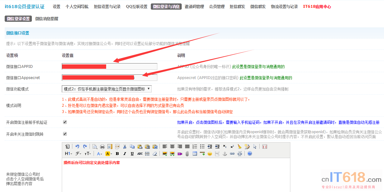Viewport: 384px width, 192px height.
Task: Insert video media in editor
Action: pyautogui.click(x=180, y=154)
